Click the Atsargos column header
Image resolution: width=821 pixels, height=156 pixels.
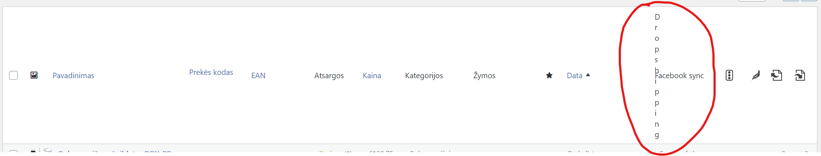pyautogui.click(x=329, y=76)
